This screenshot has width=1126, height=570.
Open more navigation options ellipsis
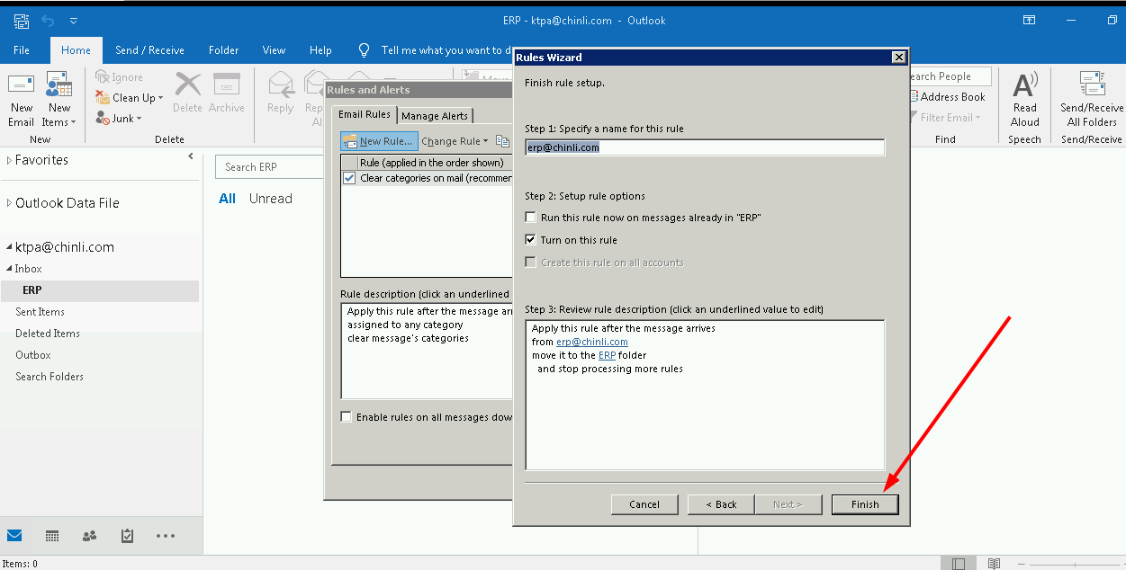[166, 536]
